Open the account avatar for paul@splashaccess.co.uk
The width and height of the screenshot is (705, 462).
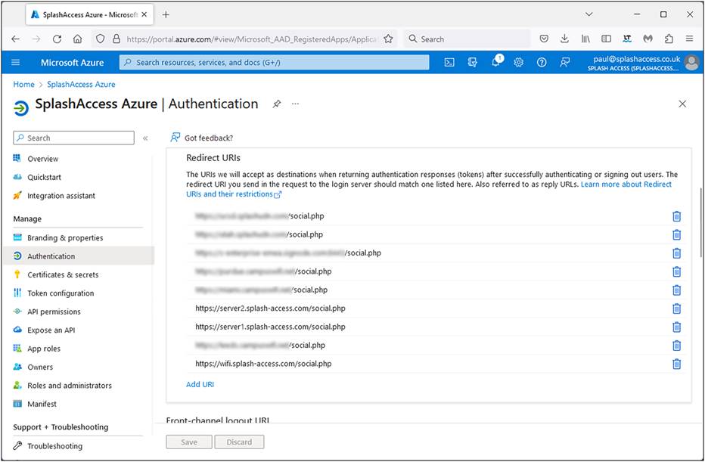pos(691,63)
